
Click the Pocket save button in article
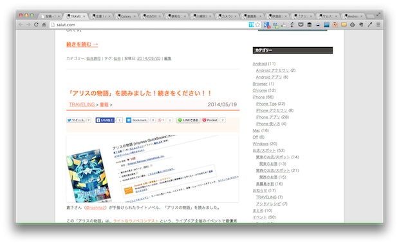click(210, 120)
